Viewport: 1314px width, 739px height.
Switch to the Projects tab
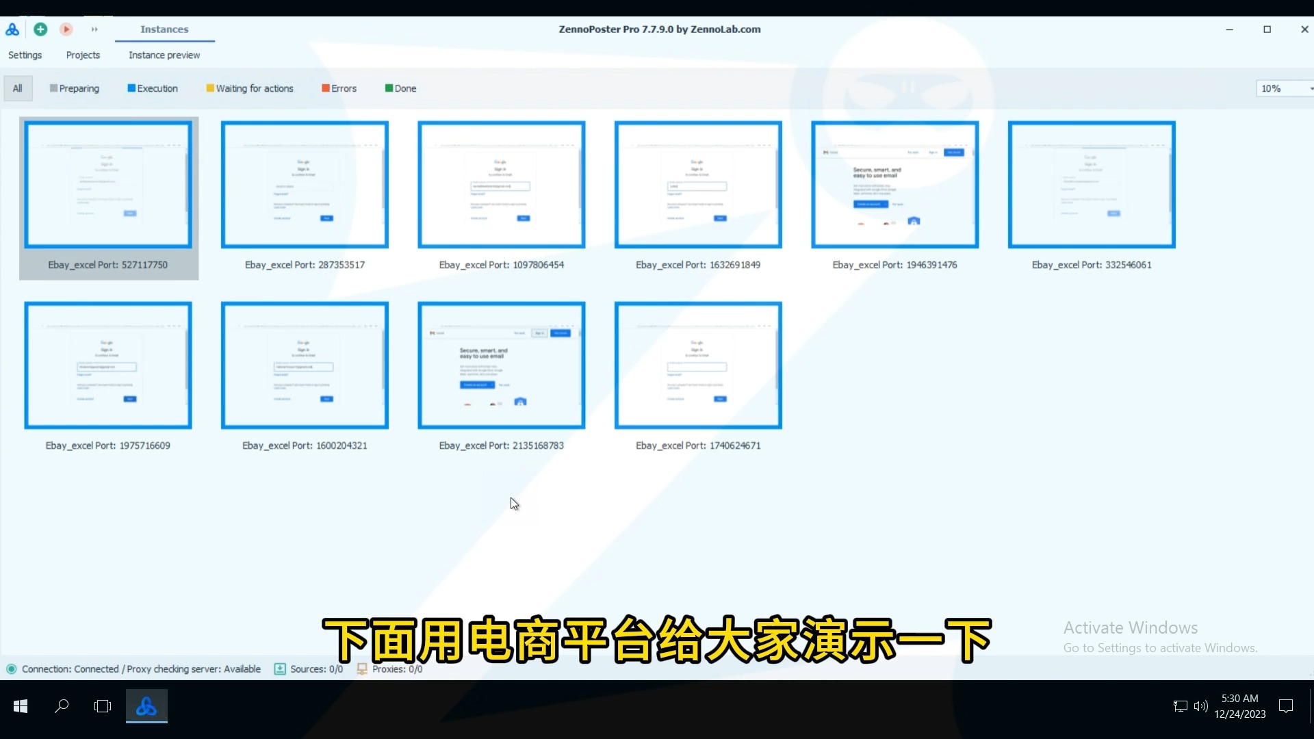(83, 55)
